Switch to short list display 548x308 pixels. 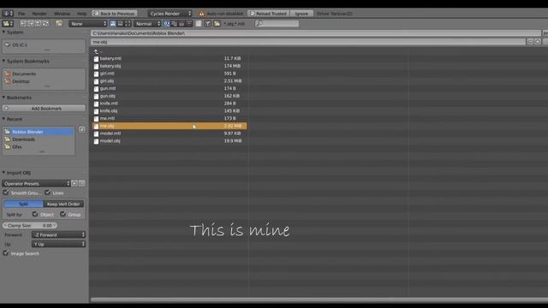click(x=113, y=23)
